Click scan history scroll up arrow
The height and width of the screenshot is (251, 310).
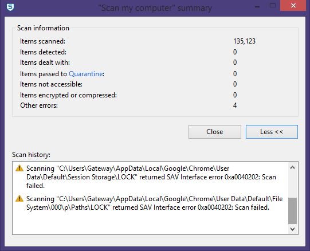click(292, 168)
